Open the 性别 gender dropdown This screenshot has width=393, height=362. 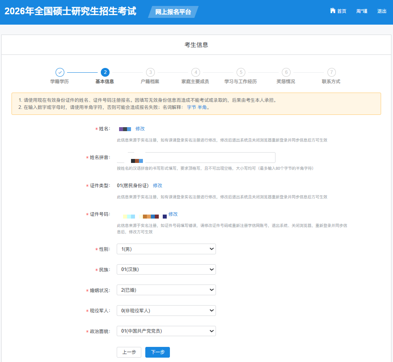(166, 249)
